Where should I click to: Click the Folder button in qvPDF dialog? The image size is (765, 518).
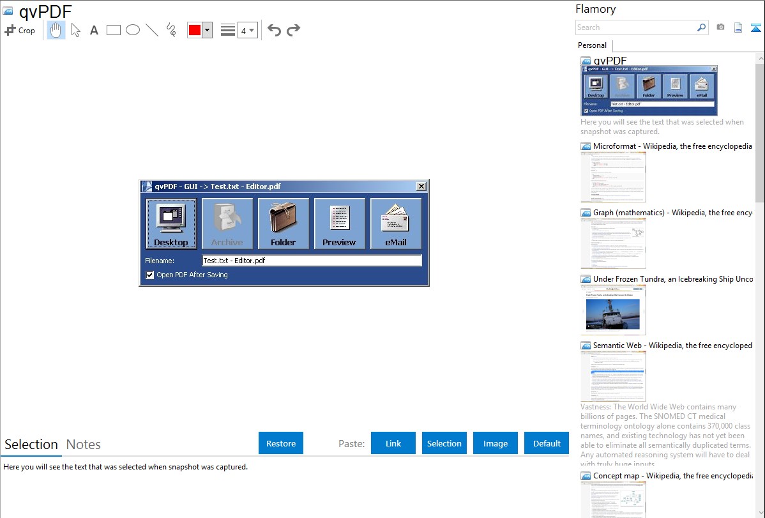point(284,224)
